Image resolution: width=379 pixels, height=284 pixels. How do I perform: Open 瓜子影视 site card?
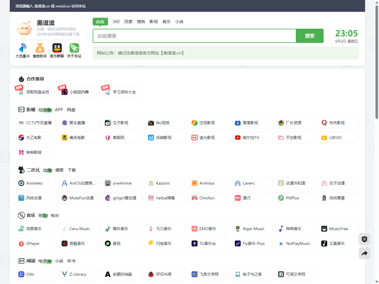(122, 123)
